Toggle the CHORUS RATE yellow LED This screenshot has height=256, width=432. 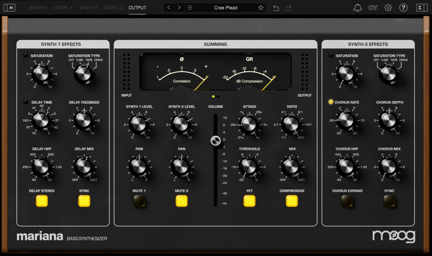(x=331, y=102)
